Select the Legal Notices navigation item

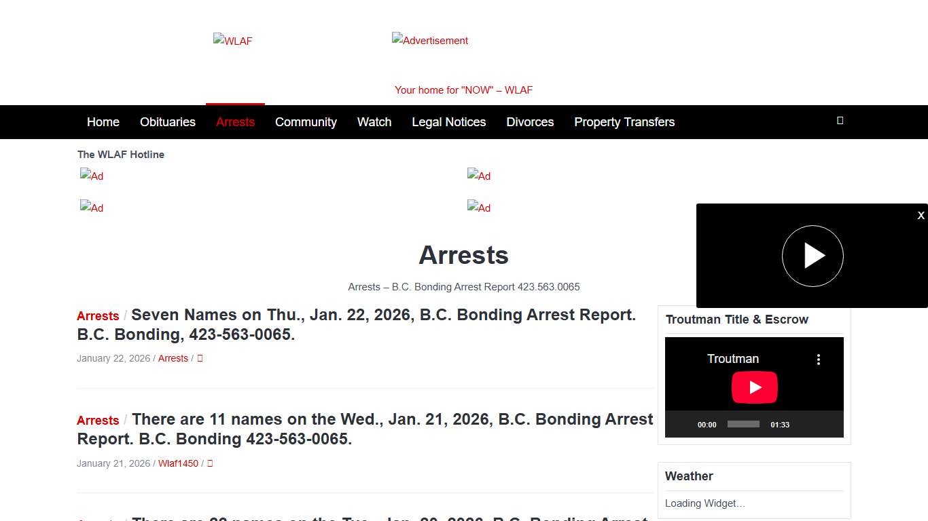click(x=449, y=122)
